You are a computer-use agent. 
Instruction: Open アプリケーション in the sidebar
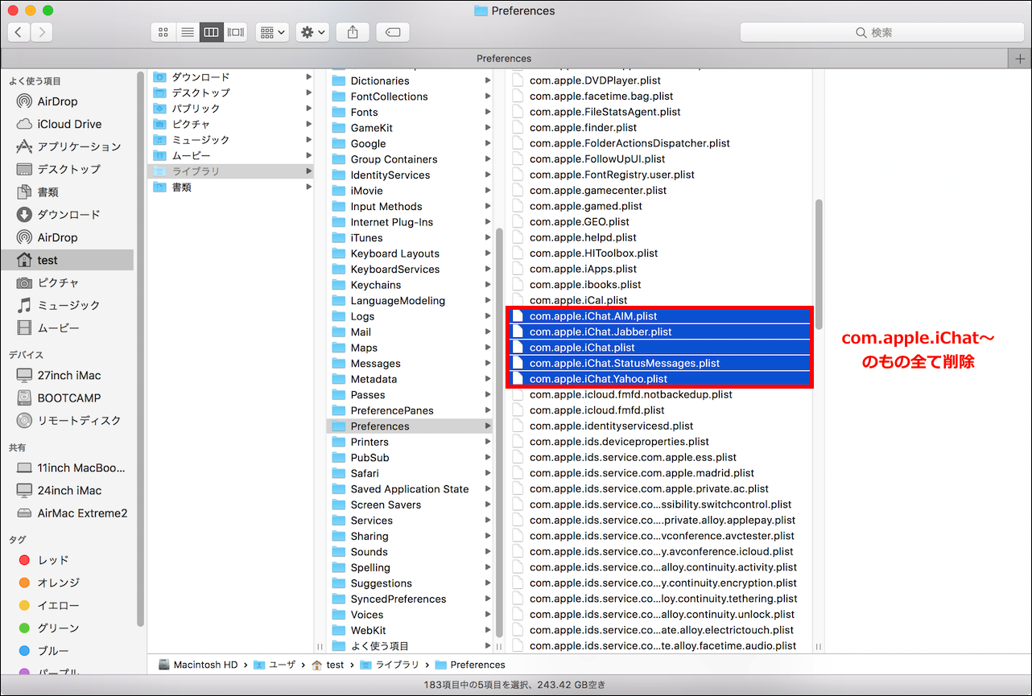click(68, 146)
